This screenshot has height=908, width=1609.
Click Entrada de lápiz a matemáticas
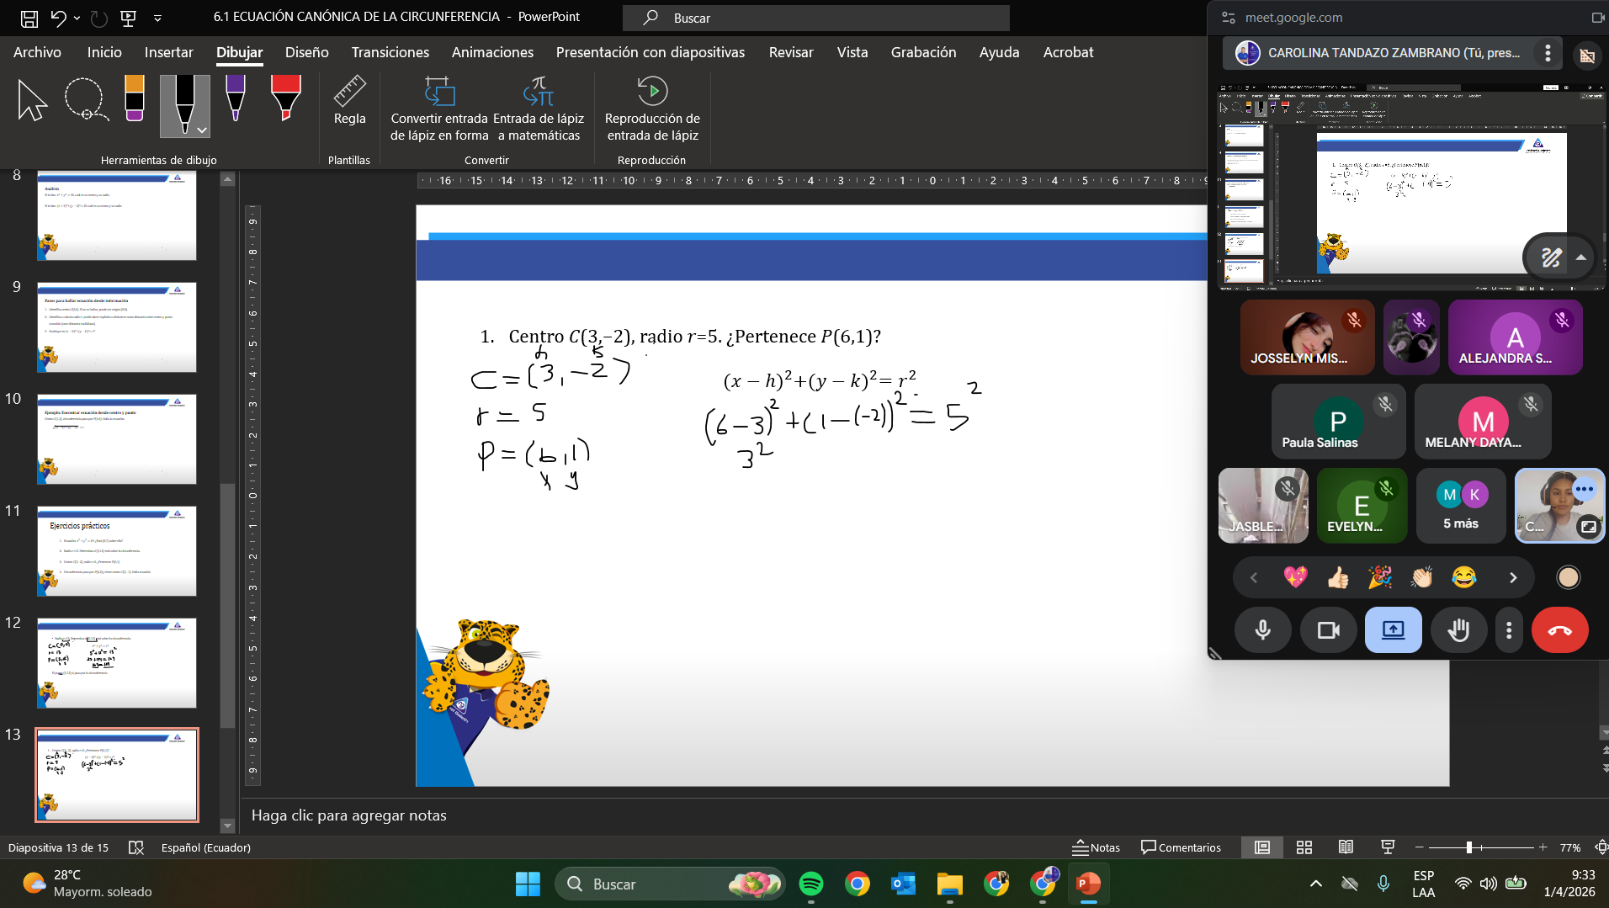[x=539, y=109]
